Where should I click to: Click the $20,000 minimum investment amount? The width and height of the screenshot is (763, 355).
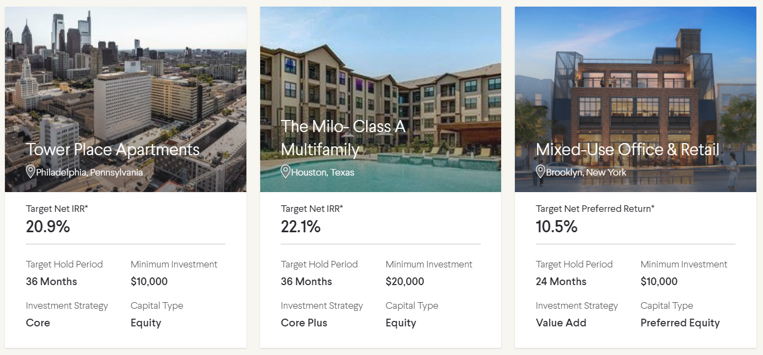point(405,282)
